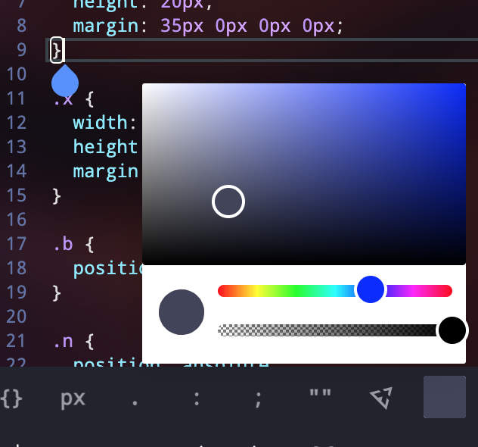Click closing brace on line 15
This screenshot has height=447, width=478.
click(x=57, y=195)
